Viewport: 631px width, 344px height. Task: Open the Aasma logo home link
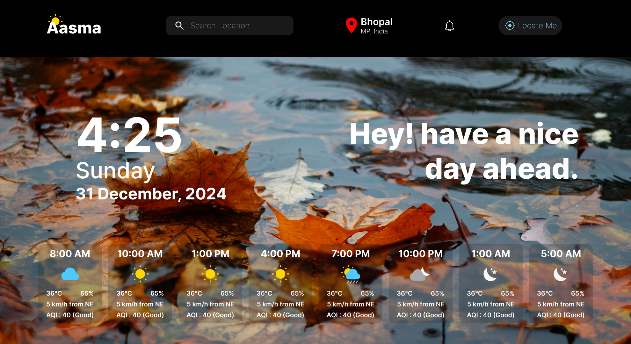(x=74, y=25)
